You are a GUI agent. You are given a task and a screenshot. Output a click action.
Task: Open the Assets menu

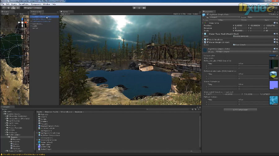click(14, 4)
